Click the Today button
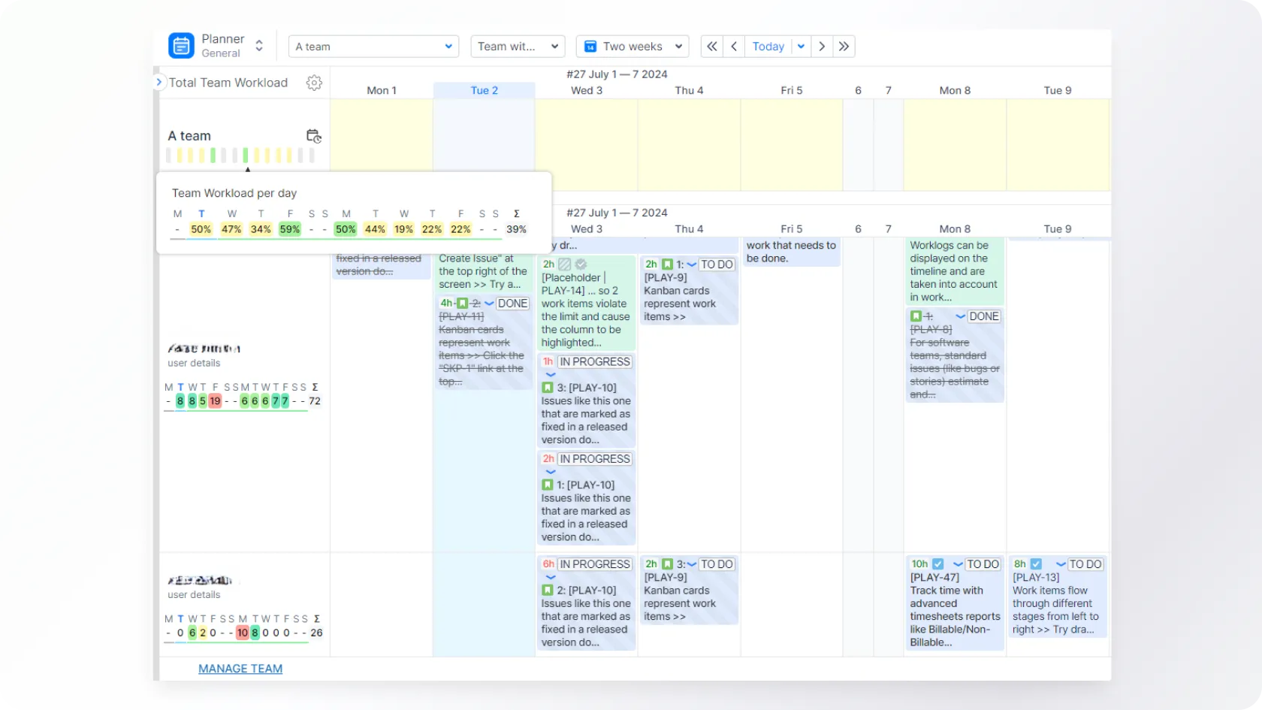The height and width of the screenshot is (710, 1262). tap(768, 47)
